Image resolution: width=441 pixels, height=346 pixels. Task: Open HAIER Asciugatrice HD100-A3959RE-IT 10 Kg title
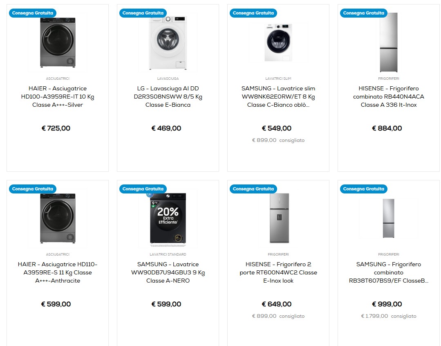pyautogui.click(x=58, y=97)
